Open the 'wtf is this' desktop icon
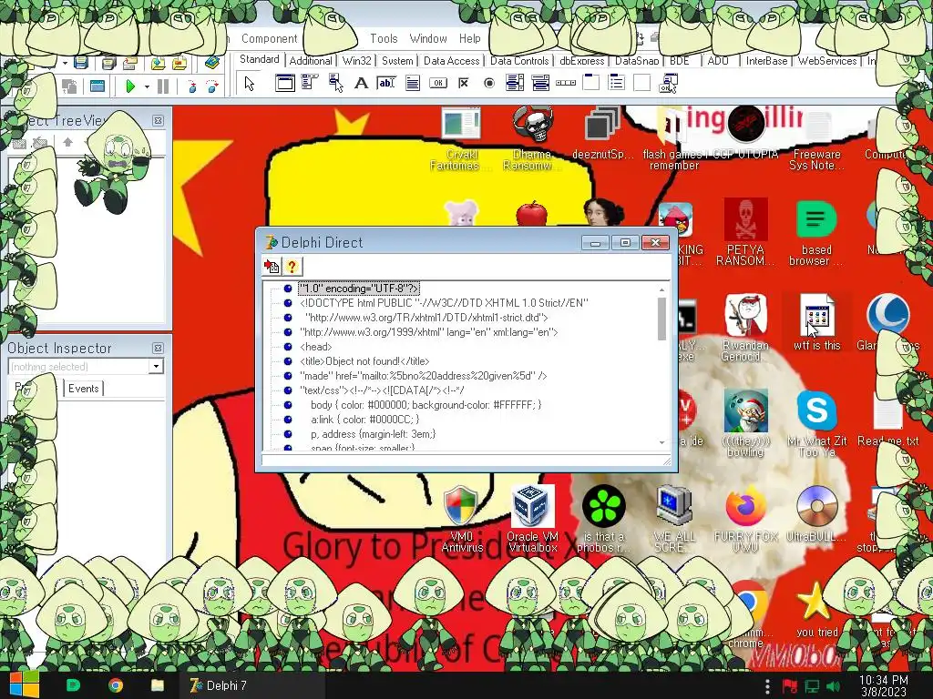 coord(817,322)
